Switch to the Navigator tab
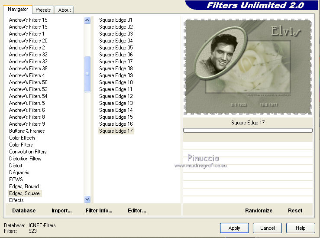The width and height of the screenshot is (320, 238). click(18, 9)
